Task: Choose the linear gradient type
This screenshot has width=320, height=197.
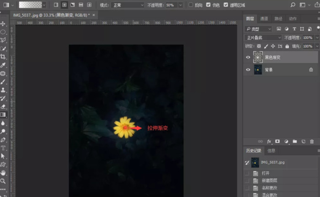Action: tap(56, 5)
